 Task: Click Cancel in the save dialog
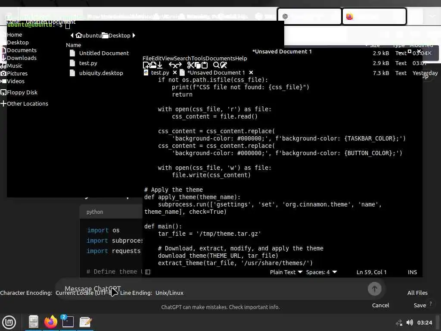coord(380,306)
